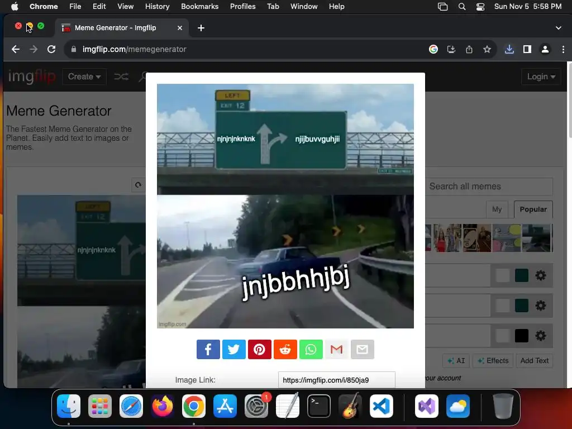Screen dimensions: 572x429
Task: Share meme on Twitter
Action: (x=234, y=350)
